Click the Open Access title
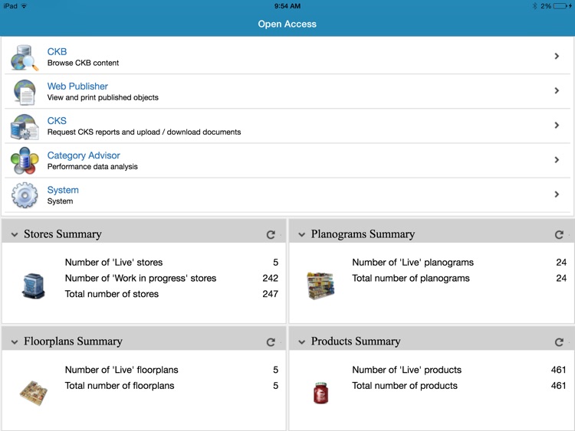 287,24
